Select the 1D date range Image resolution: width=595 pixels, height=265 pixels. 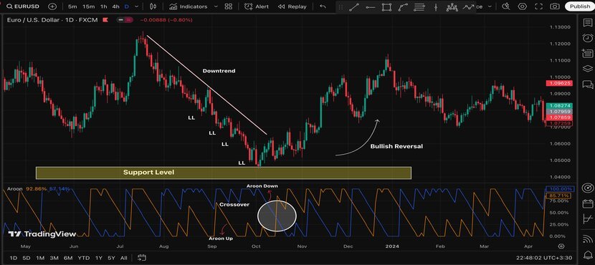(14, 258)
